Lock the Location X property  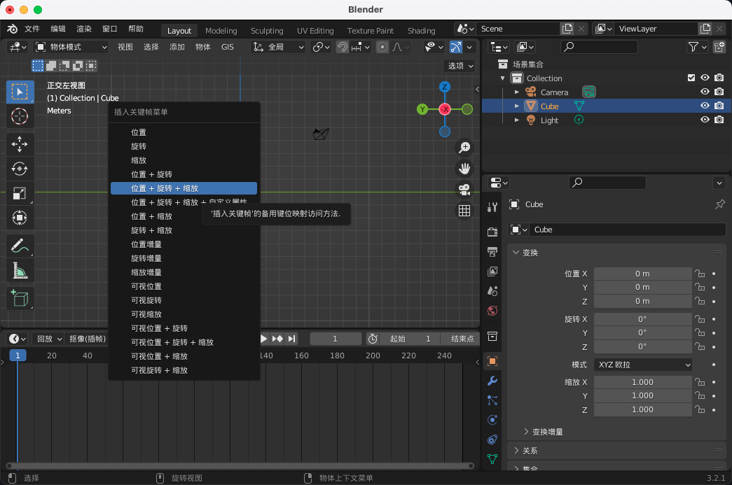(x=699, y=274)
